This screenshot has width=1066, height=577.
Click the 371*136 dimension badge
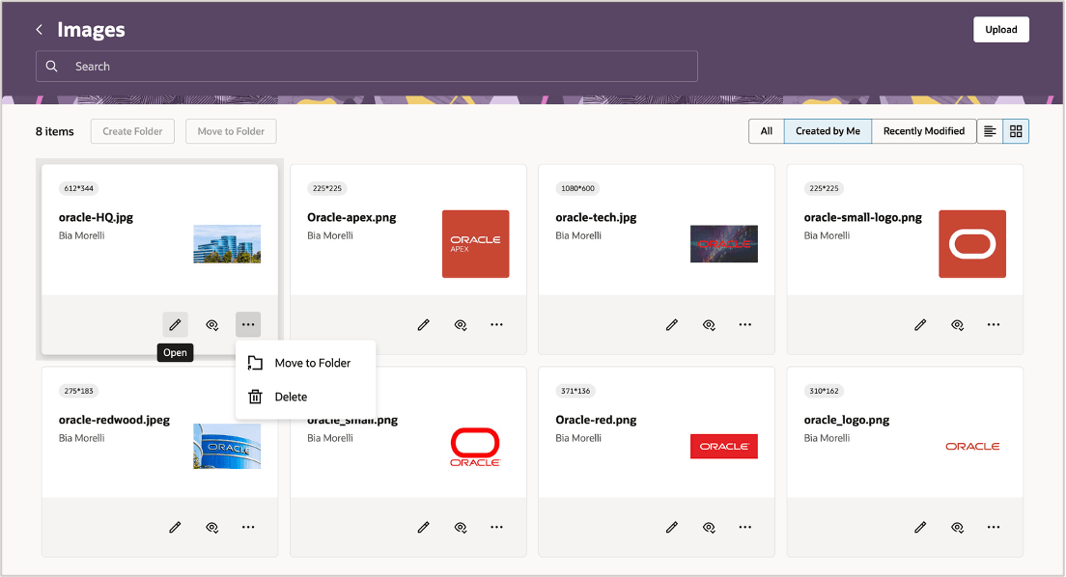coord(575,391)
